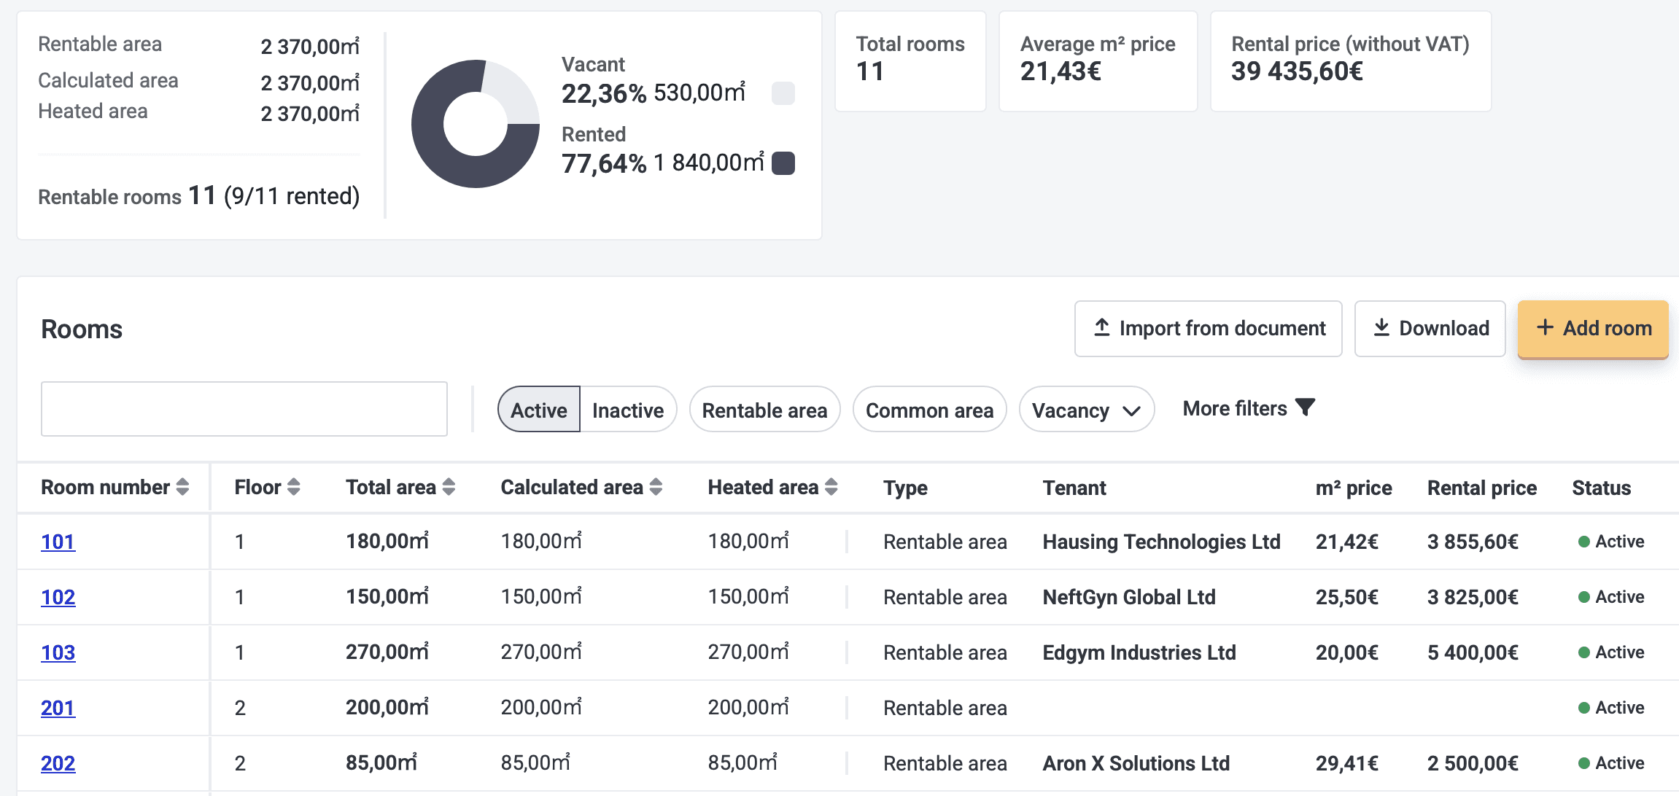
Task: Open room 201 link
Action: click(58, 708)
